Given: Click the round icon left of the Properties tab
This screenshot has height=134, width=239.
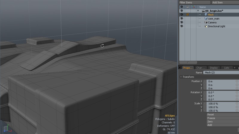Looking at the screenshot, I should point(180,68).
